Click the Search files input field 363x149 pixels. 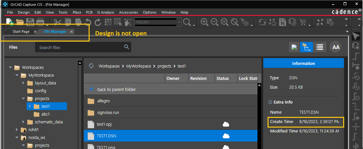click(x=80, y=47)
